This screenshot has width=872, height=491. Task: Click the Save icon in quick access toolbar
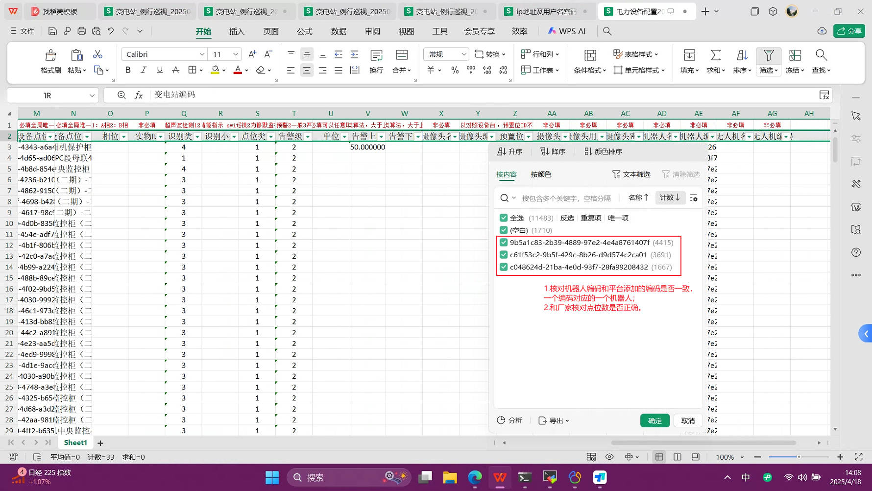click(52, 31)
